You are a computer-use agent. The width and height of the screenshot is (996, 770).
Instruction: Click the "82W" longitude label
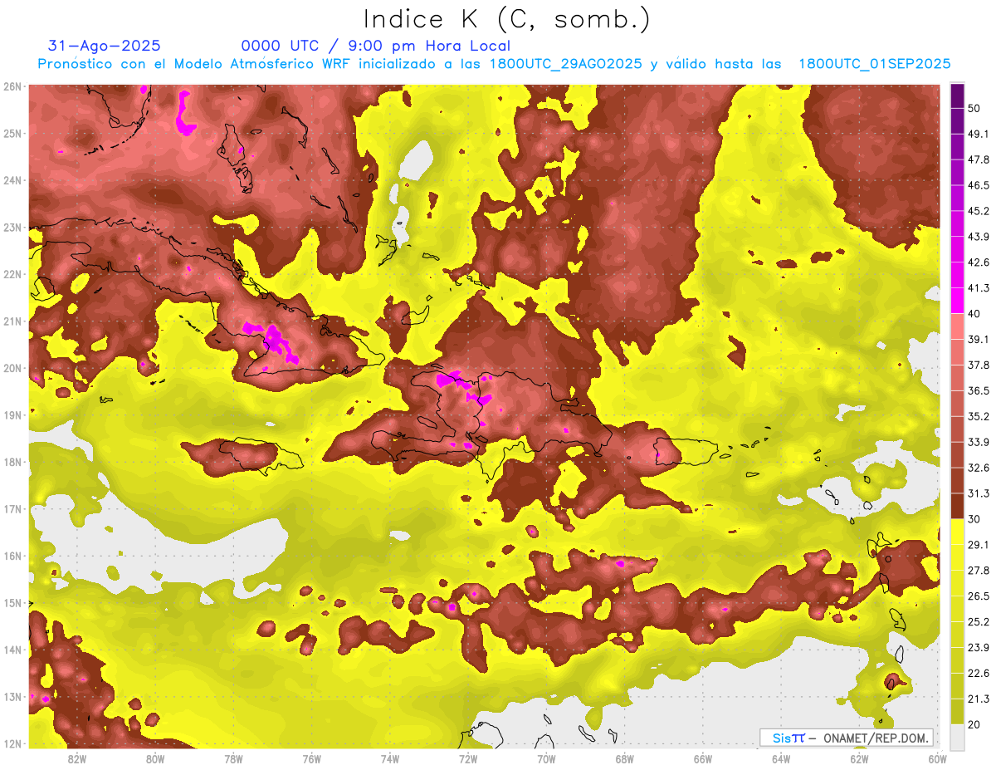pyautogui.click(x=77, y=759)
